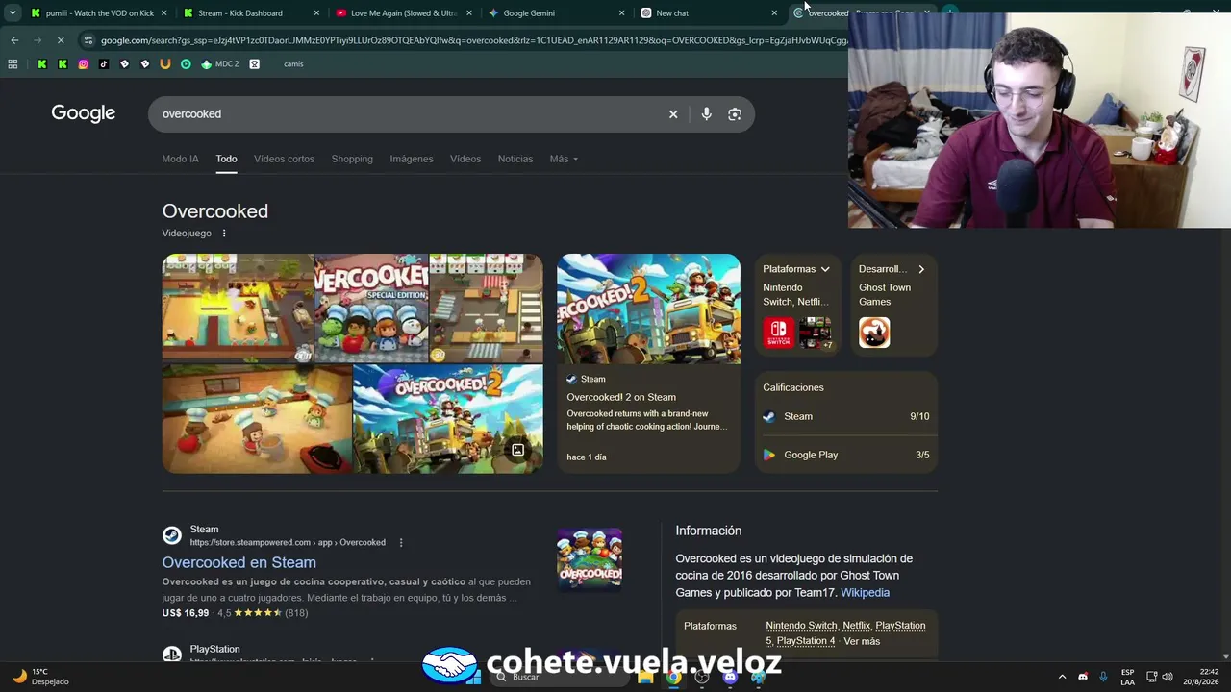Switch to the Love Me Again YouTube tab
This screenshot has height=692, width=1231.
coord(404,13)
